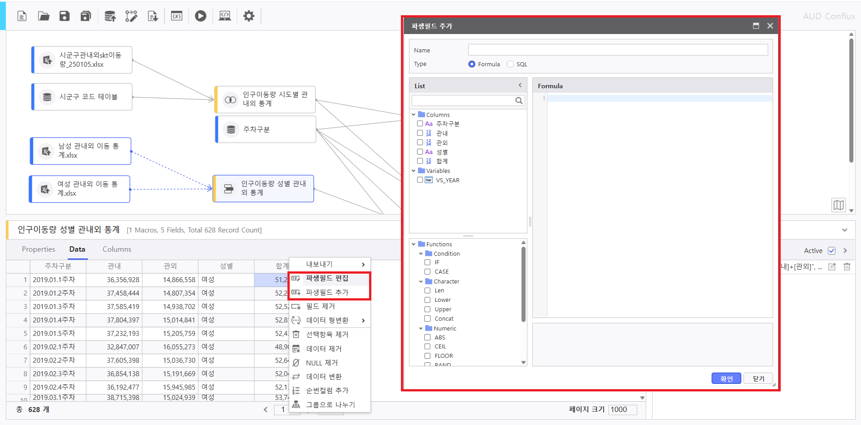Select the SQL radio button
The height and width of the screenshot is (425, 861).
point(510,64)
